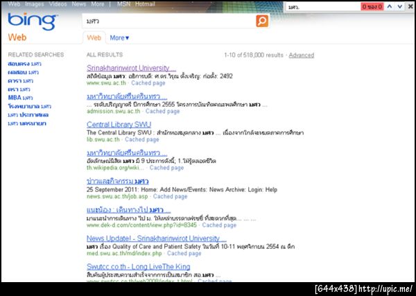Click the Bing search query box
The height and width of the screenshot is (296, 416).
[x=168, y=21]
